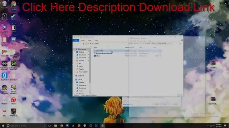This screenshot has width=229, height=128.
Task: Open the iTunes desktop shortcut
Action: (14, 101)
